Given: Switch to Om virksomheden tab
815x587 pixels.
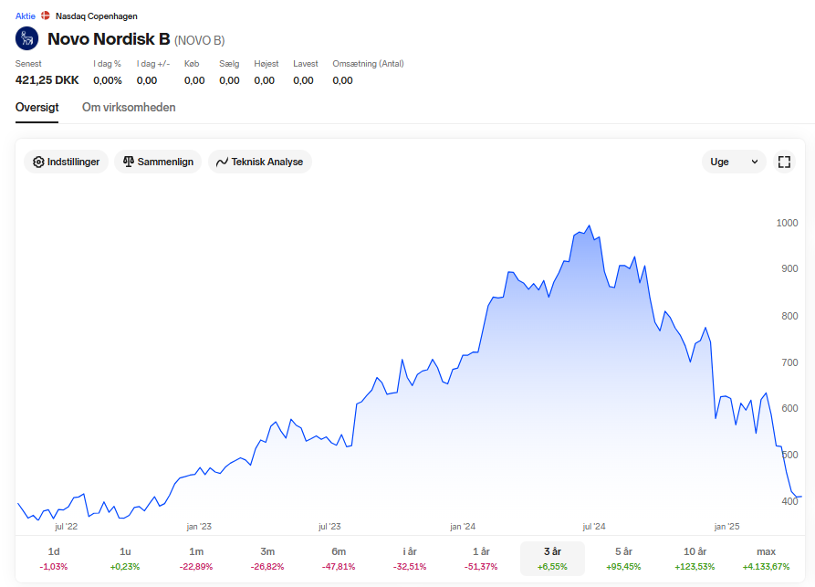Looking at the screenshot, I should pyautogui.click(x=129, y=107).
